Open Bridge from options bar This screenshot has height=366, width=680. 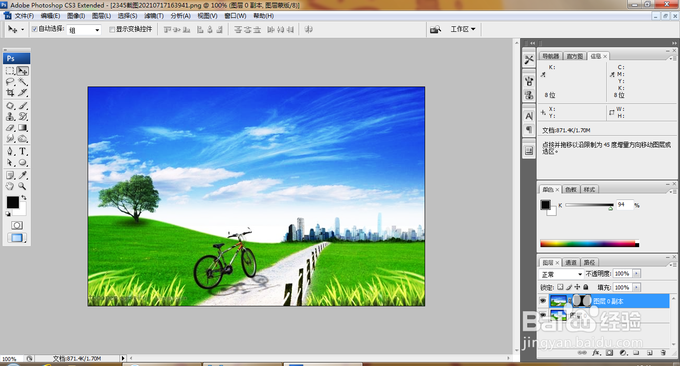click(x=436, y=29)
